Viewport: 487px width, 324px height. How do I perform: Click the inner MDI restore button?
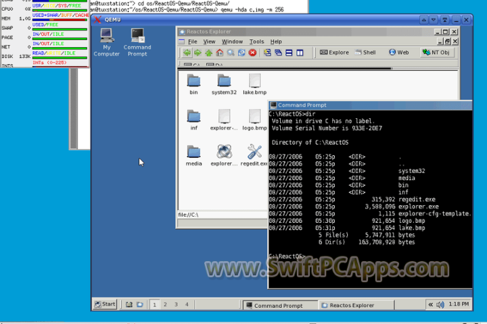(x=447, y=41)
